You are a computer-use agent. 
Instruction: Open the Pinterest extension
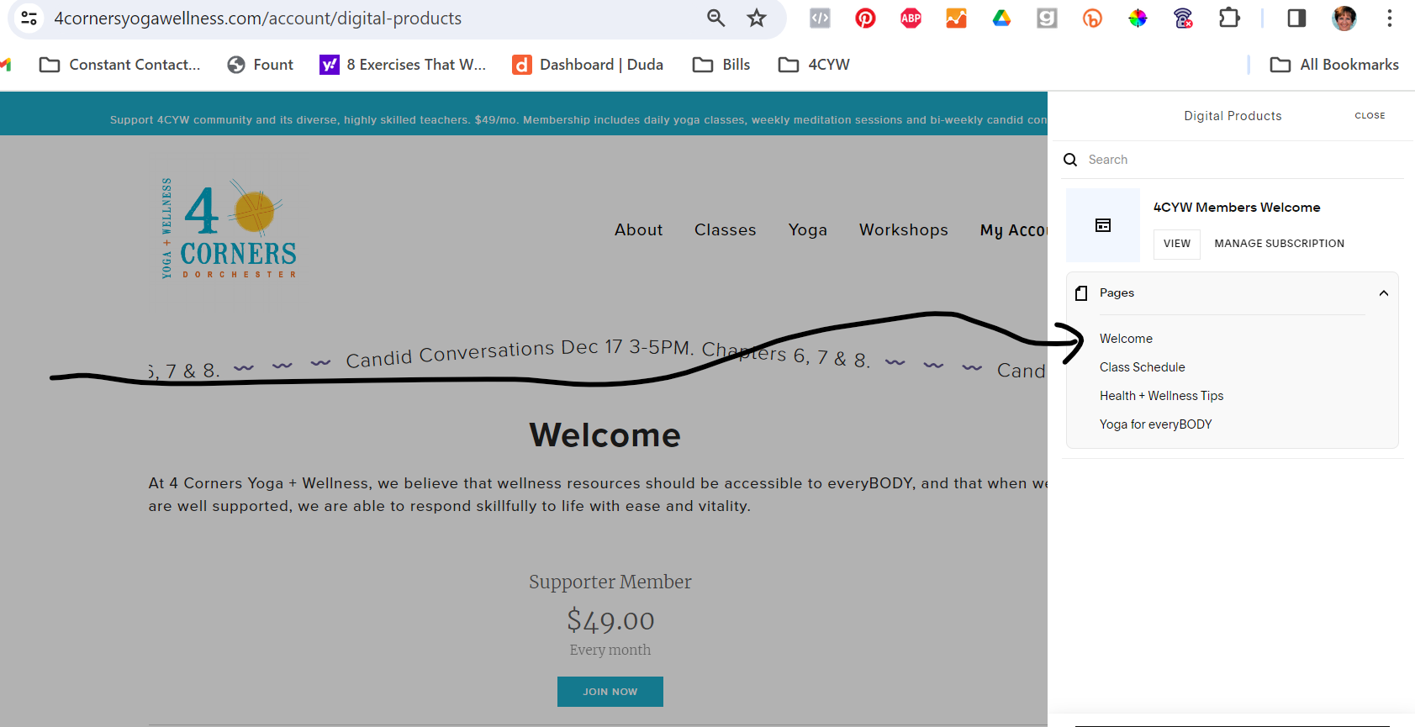(865, 18)
